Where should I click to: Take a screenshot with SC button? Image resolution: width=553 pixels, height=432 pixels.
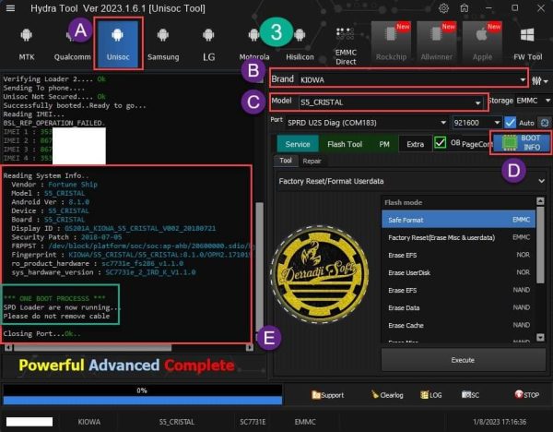(470, 395)
